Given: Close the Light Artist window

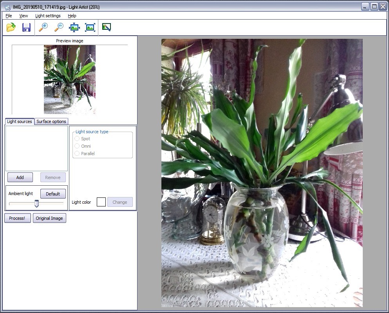Looking at the screenshot, I should 383,6.
